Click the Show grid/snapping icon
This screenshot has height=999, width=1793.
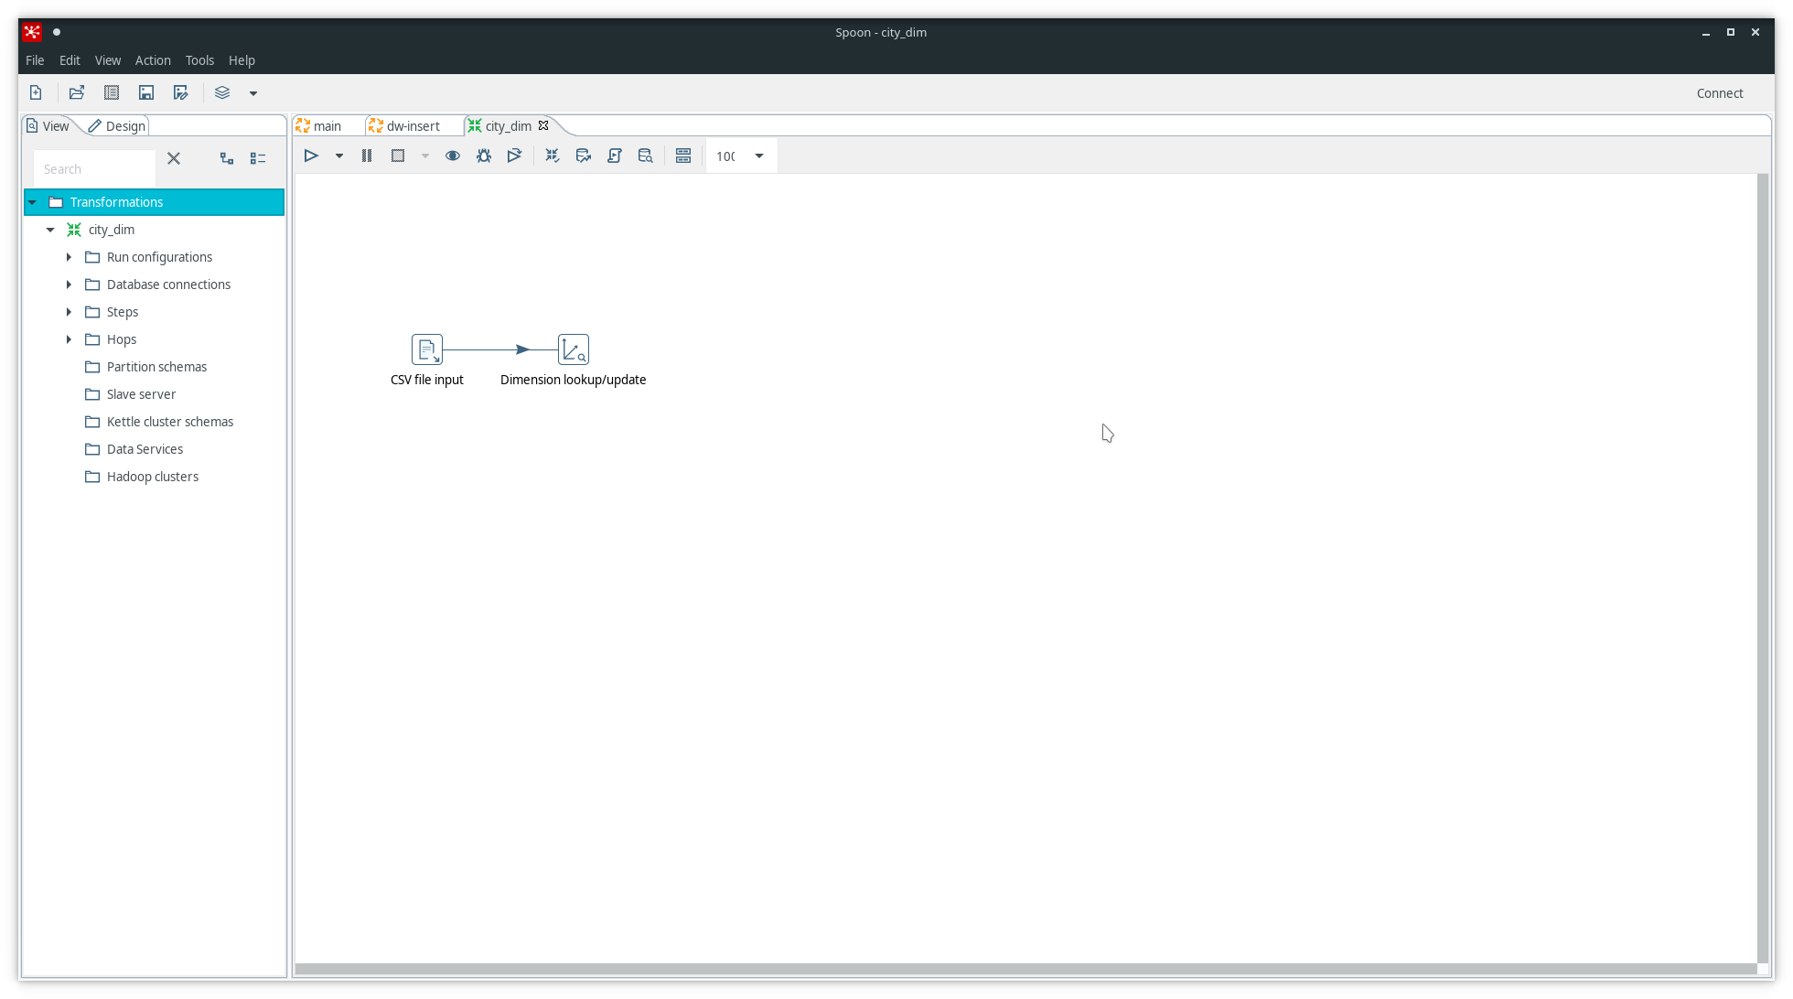pyautogui.click(x=682, y=155)
